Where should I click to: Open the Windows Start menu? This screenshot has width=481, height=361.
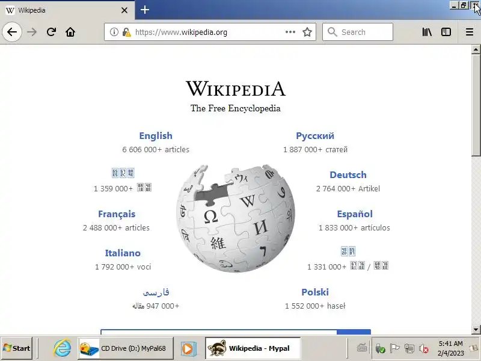[17, 348]
